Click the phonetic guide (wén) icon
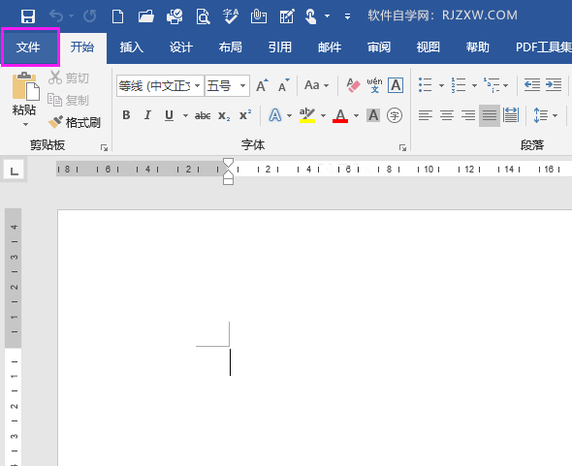 click(x=374, y=85)
